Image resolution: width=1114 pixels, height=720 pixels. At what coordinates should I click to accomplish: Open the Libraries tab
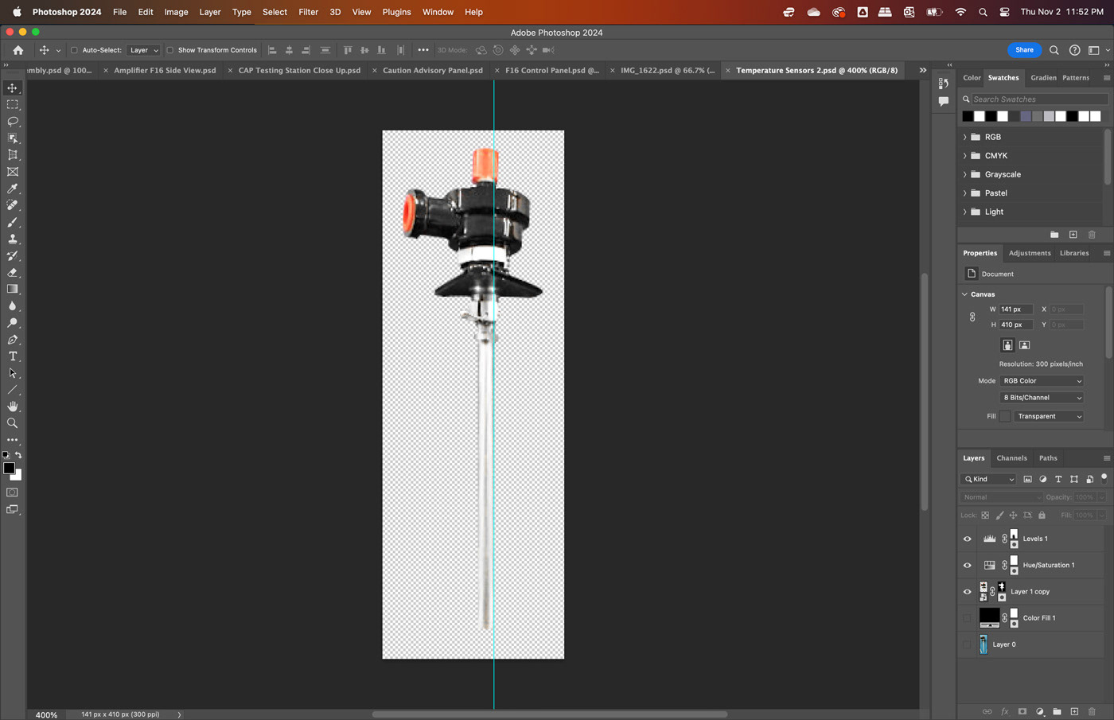[1074, 253]
